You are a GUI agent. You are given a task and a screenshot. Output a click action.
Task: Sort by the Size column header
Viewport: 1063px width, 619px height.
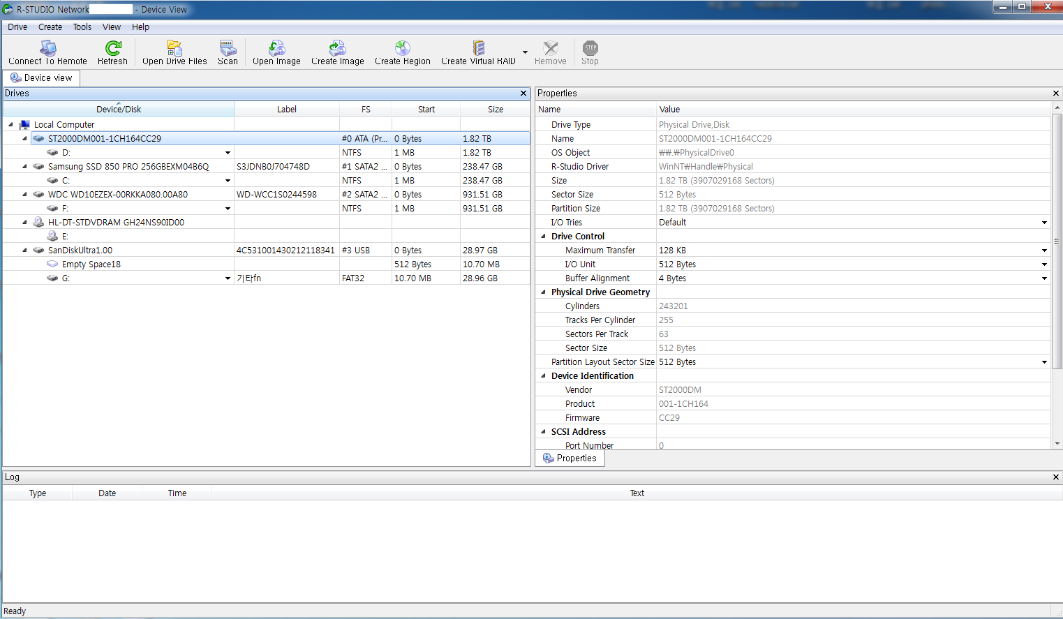[x=496, y=110]
